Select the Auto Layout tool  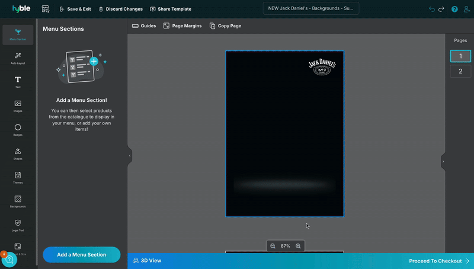point(18,58)
